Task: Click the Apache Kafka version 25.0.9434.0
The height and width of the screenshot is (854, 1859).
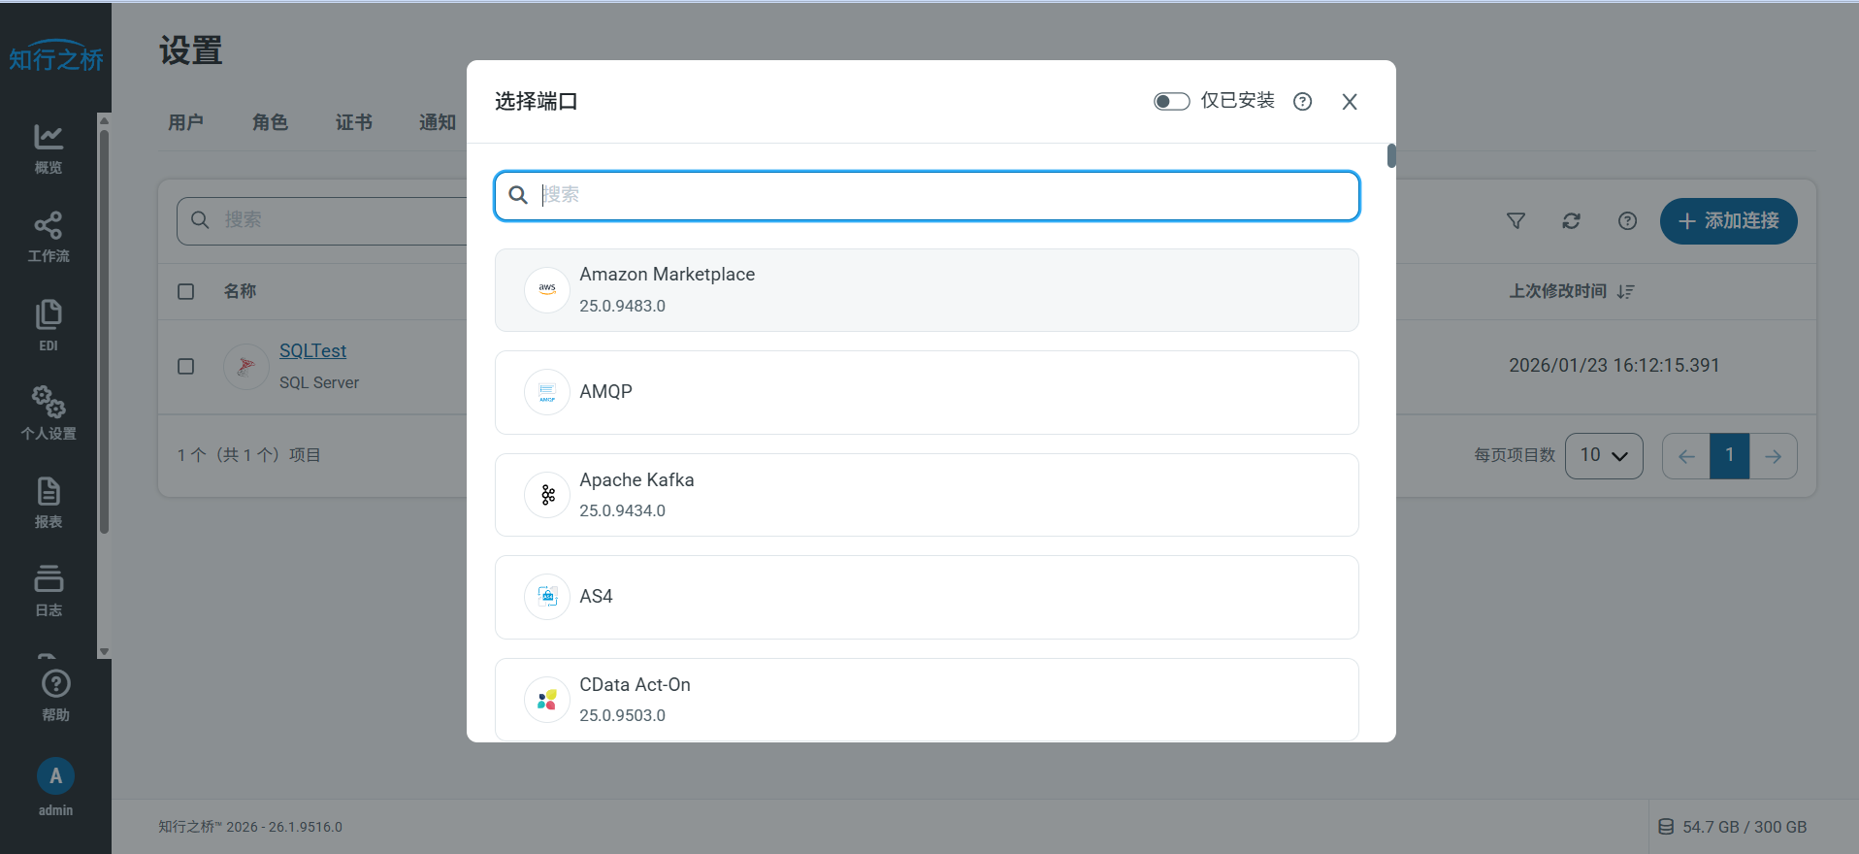Action: (x=622, y=510)
